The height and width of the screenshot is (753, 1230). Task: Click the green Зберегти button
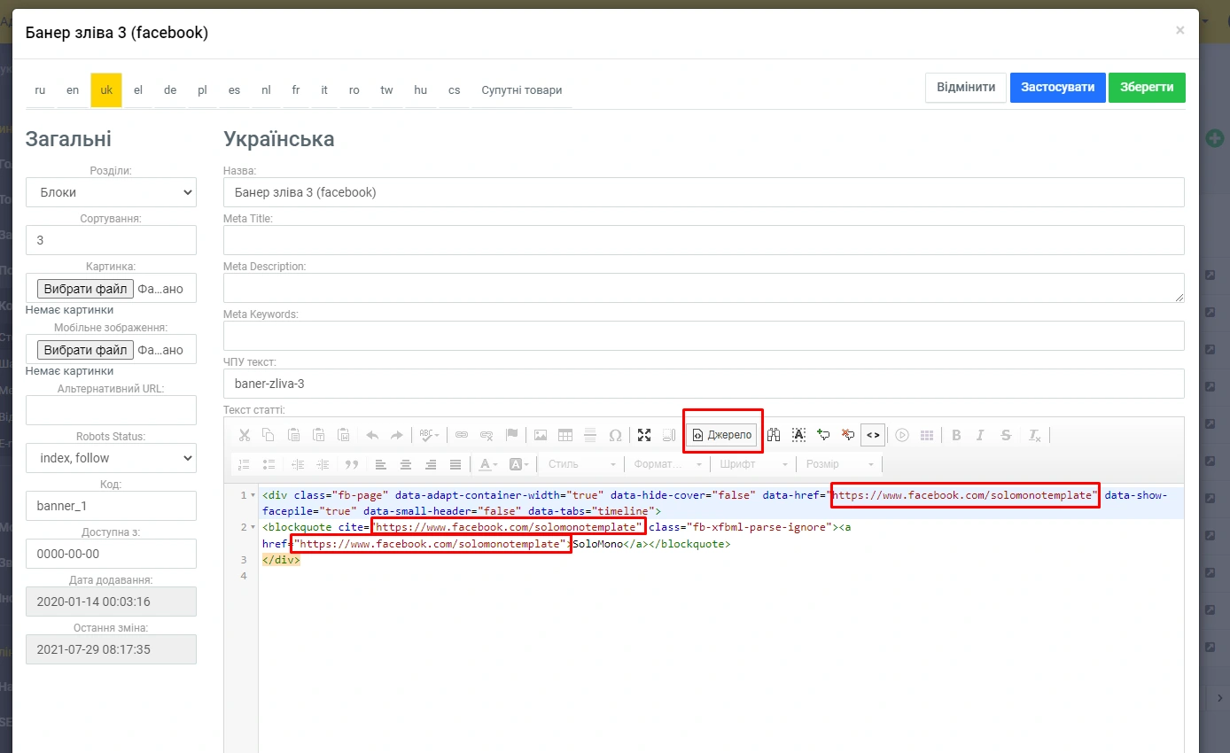coord(1146,88)
